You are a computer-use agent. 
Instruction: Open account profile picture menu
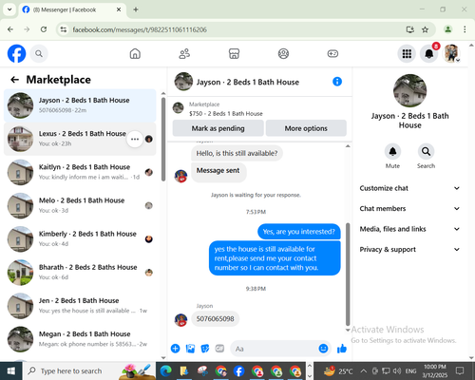pyautogui.click(x=451, y=53)
